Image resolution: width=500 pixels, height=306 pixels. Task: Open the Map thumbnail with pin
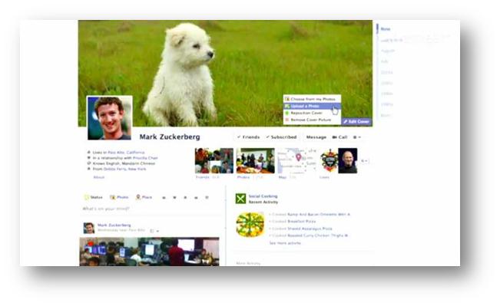click(x=297, y=161)
